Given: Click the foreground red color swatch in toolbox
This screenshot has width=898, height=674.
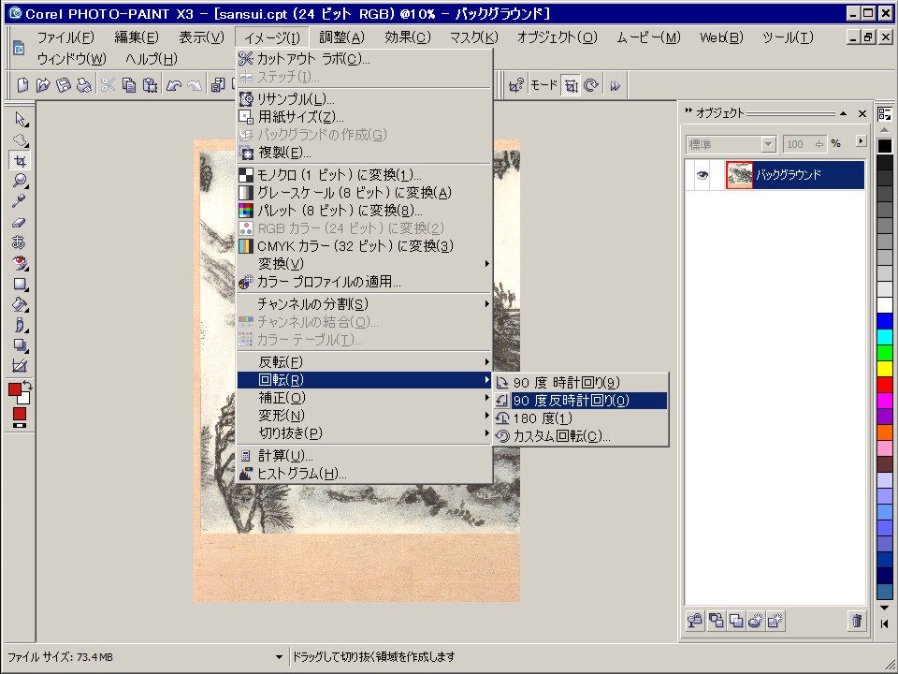Looking at the screenshot, I should pos(15,389).
